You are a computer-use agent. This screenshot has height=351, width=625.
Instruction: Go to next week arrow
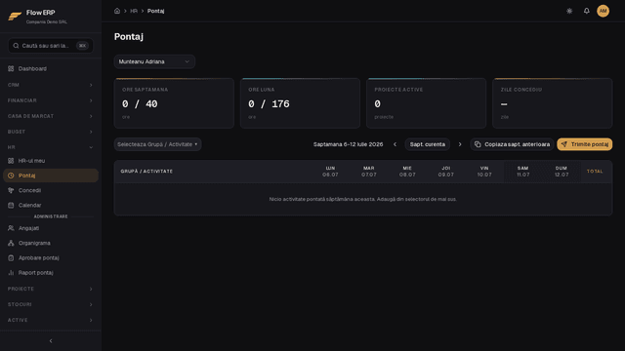460,144
